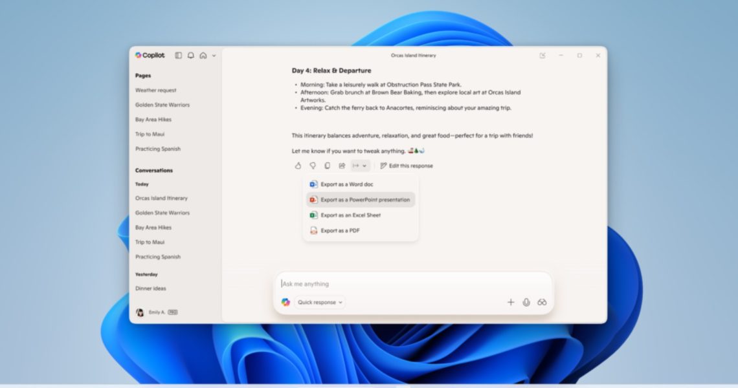Image resolution: width=738 pixels, height=388 pixels.
Task: Choose Export as a PowerPoint presentation
Action: point(364,200)
